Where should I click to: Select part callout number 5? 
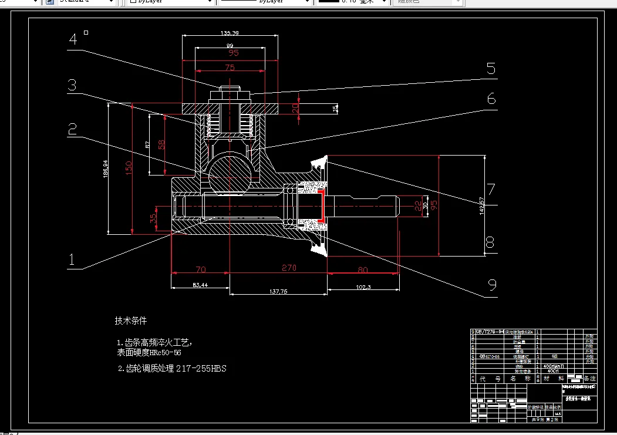[x=491, y=69]
